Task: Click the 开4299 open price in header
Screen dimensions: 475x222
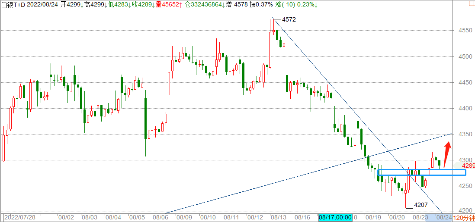Action: click(x=72, y=4)
